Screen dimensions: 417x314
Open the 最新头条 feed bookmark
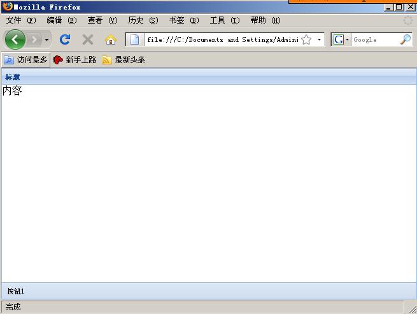pyautogui.click(x=124, y=60)
